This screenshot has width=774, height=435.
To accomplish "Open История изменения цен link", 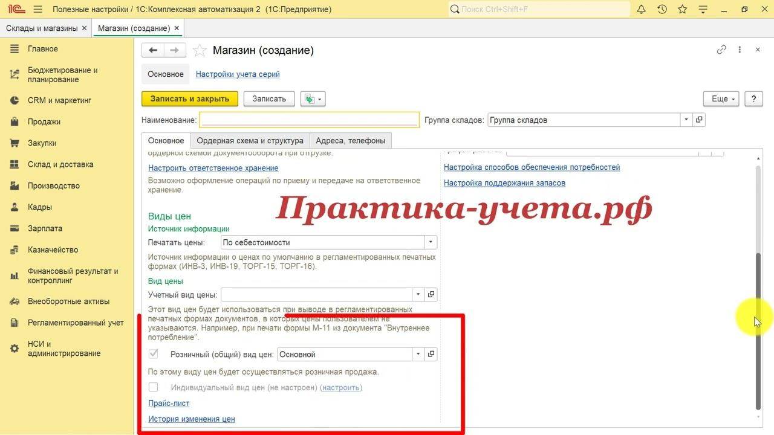I will [192, 419].
